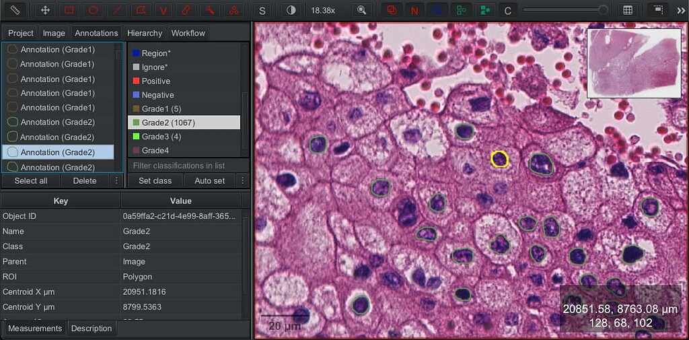Viewport: 689px width, 340px height.
Task: Open more options beside Auto set
Action: pos(242,181)
